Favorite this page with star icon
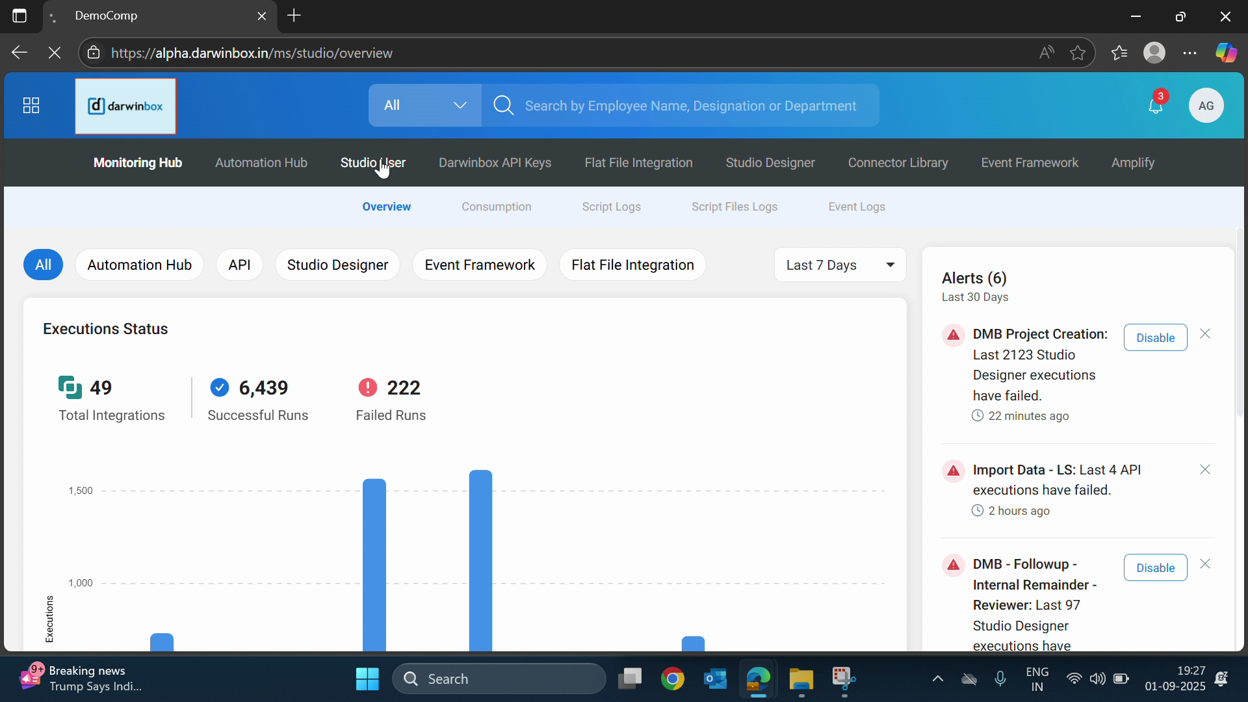 [1077, 53]
